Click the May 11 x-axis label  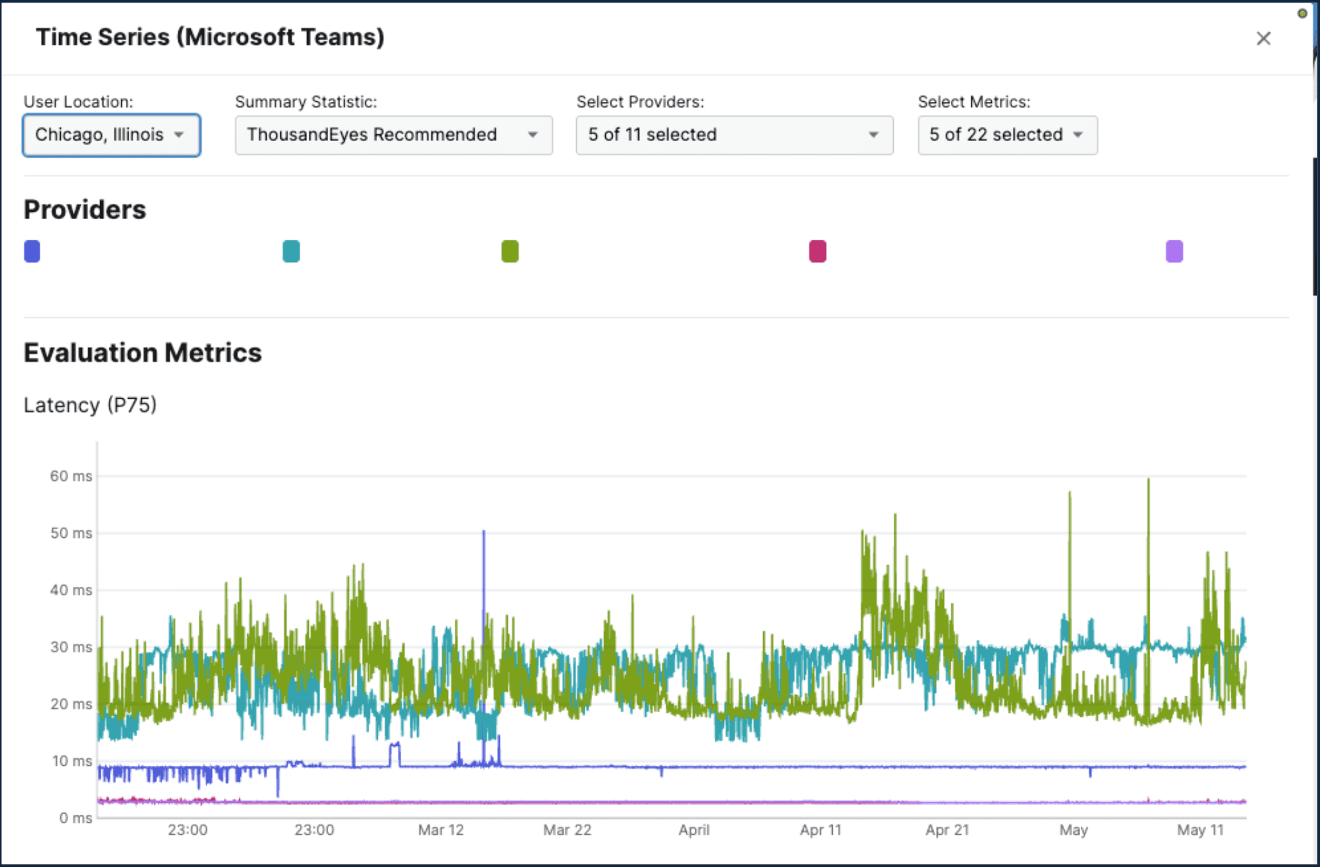pyautogui.click(x=1200, y=830)
